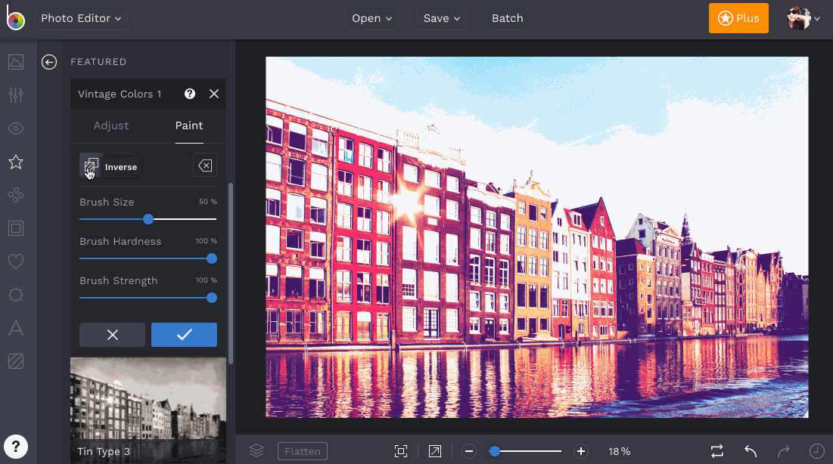Click the orange Plus upgrade button

[x=738, y=18]
